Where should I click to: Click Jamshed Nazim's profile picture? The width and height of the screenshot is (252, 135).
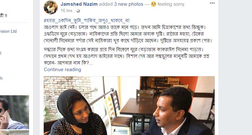pyautogui.click(x=51, y=7)
